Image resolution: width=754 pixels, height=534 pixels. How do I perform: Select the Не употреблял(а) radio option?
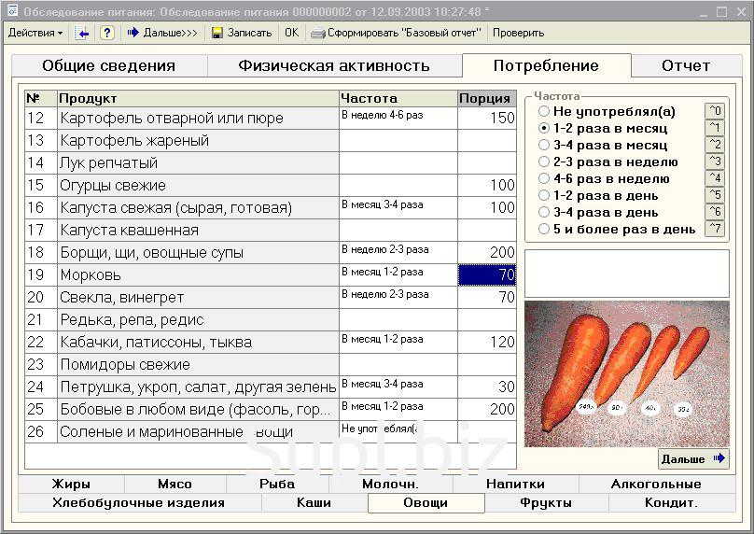544,112
